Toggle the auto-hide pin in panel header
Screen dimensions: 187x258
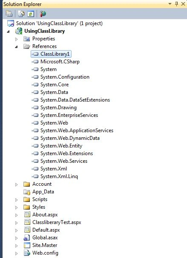(x=176, y=4)
